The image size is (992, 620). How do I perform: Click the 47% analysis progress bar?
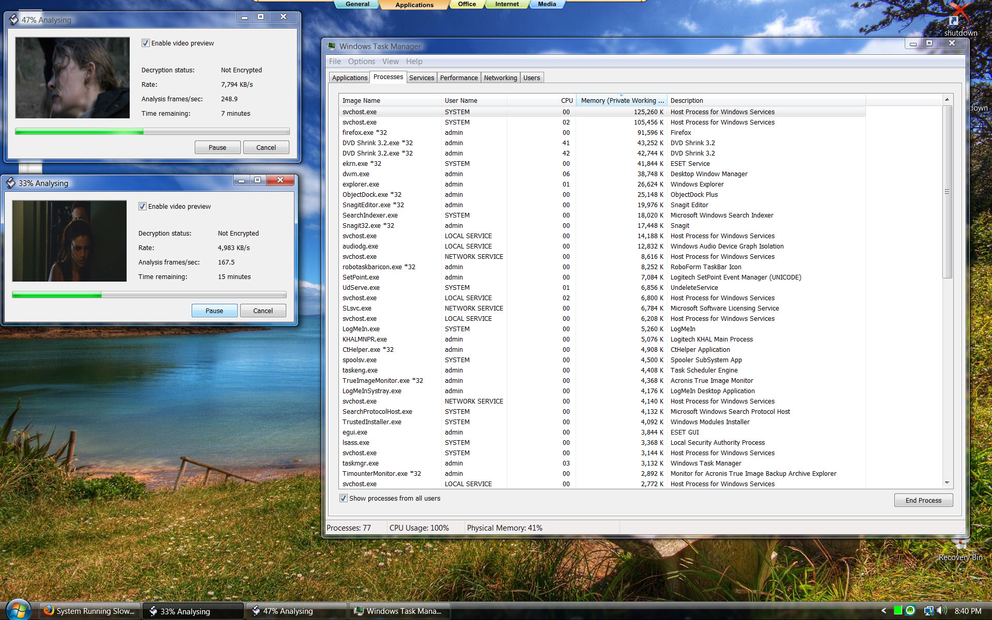coord(152,132)
